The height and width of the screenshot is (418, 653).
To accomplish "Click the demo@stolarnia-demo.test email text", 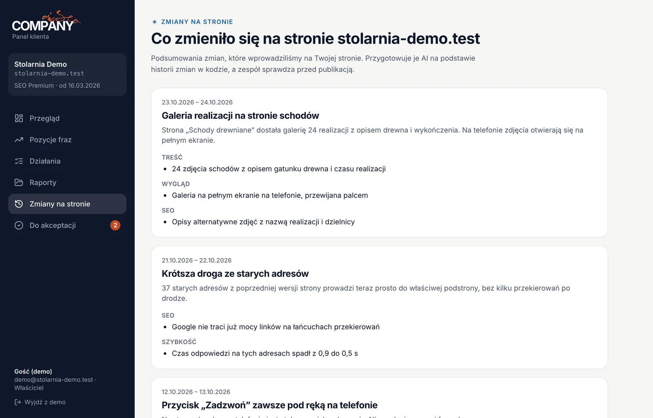I will [x=53, y=380].
